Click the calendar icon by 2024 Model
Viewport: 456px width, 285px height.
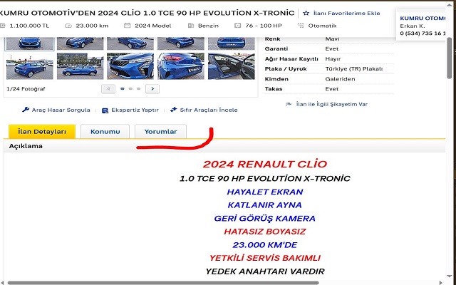coord(127,26)
